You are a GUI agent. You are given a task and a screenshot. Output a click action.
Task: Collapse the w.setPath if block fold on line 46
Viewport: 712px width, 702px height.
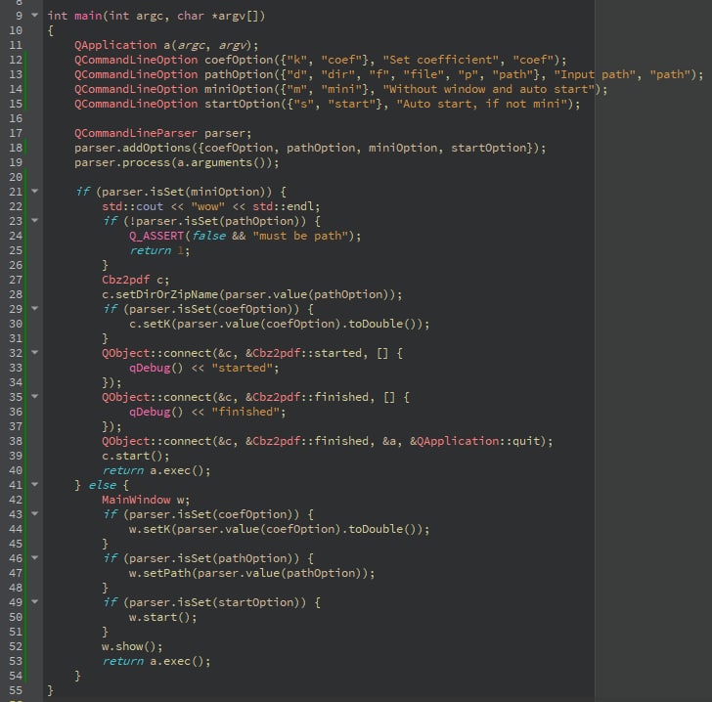(x=34, y=557)
